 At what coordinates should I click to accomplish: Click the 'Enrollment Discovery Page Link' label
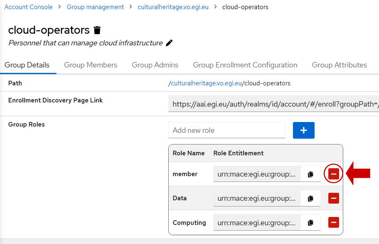(x=55, y=100)
